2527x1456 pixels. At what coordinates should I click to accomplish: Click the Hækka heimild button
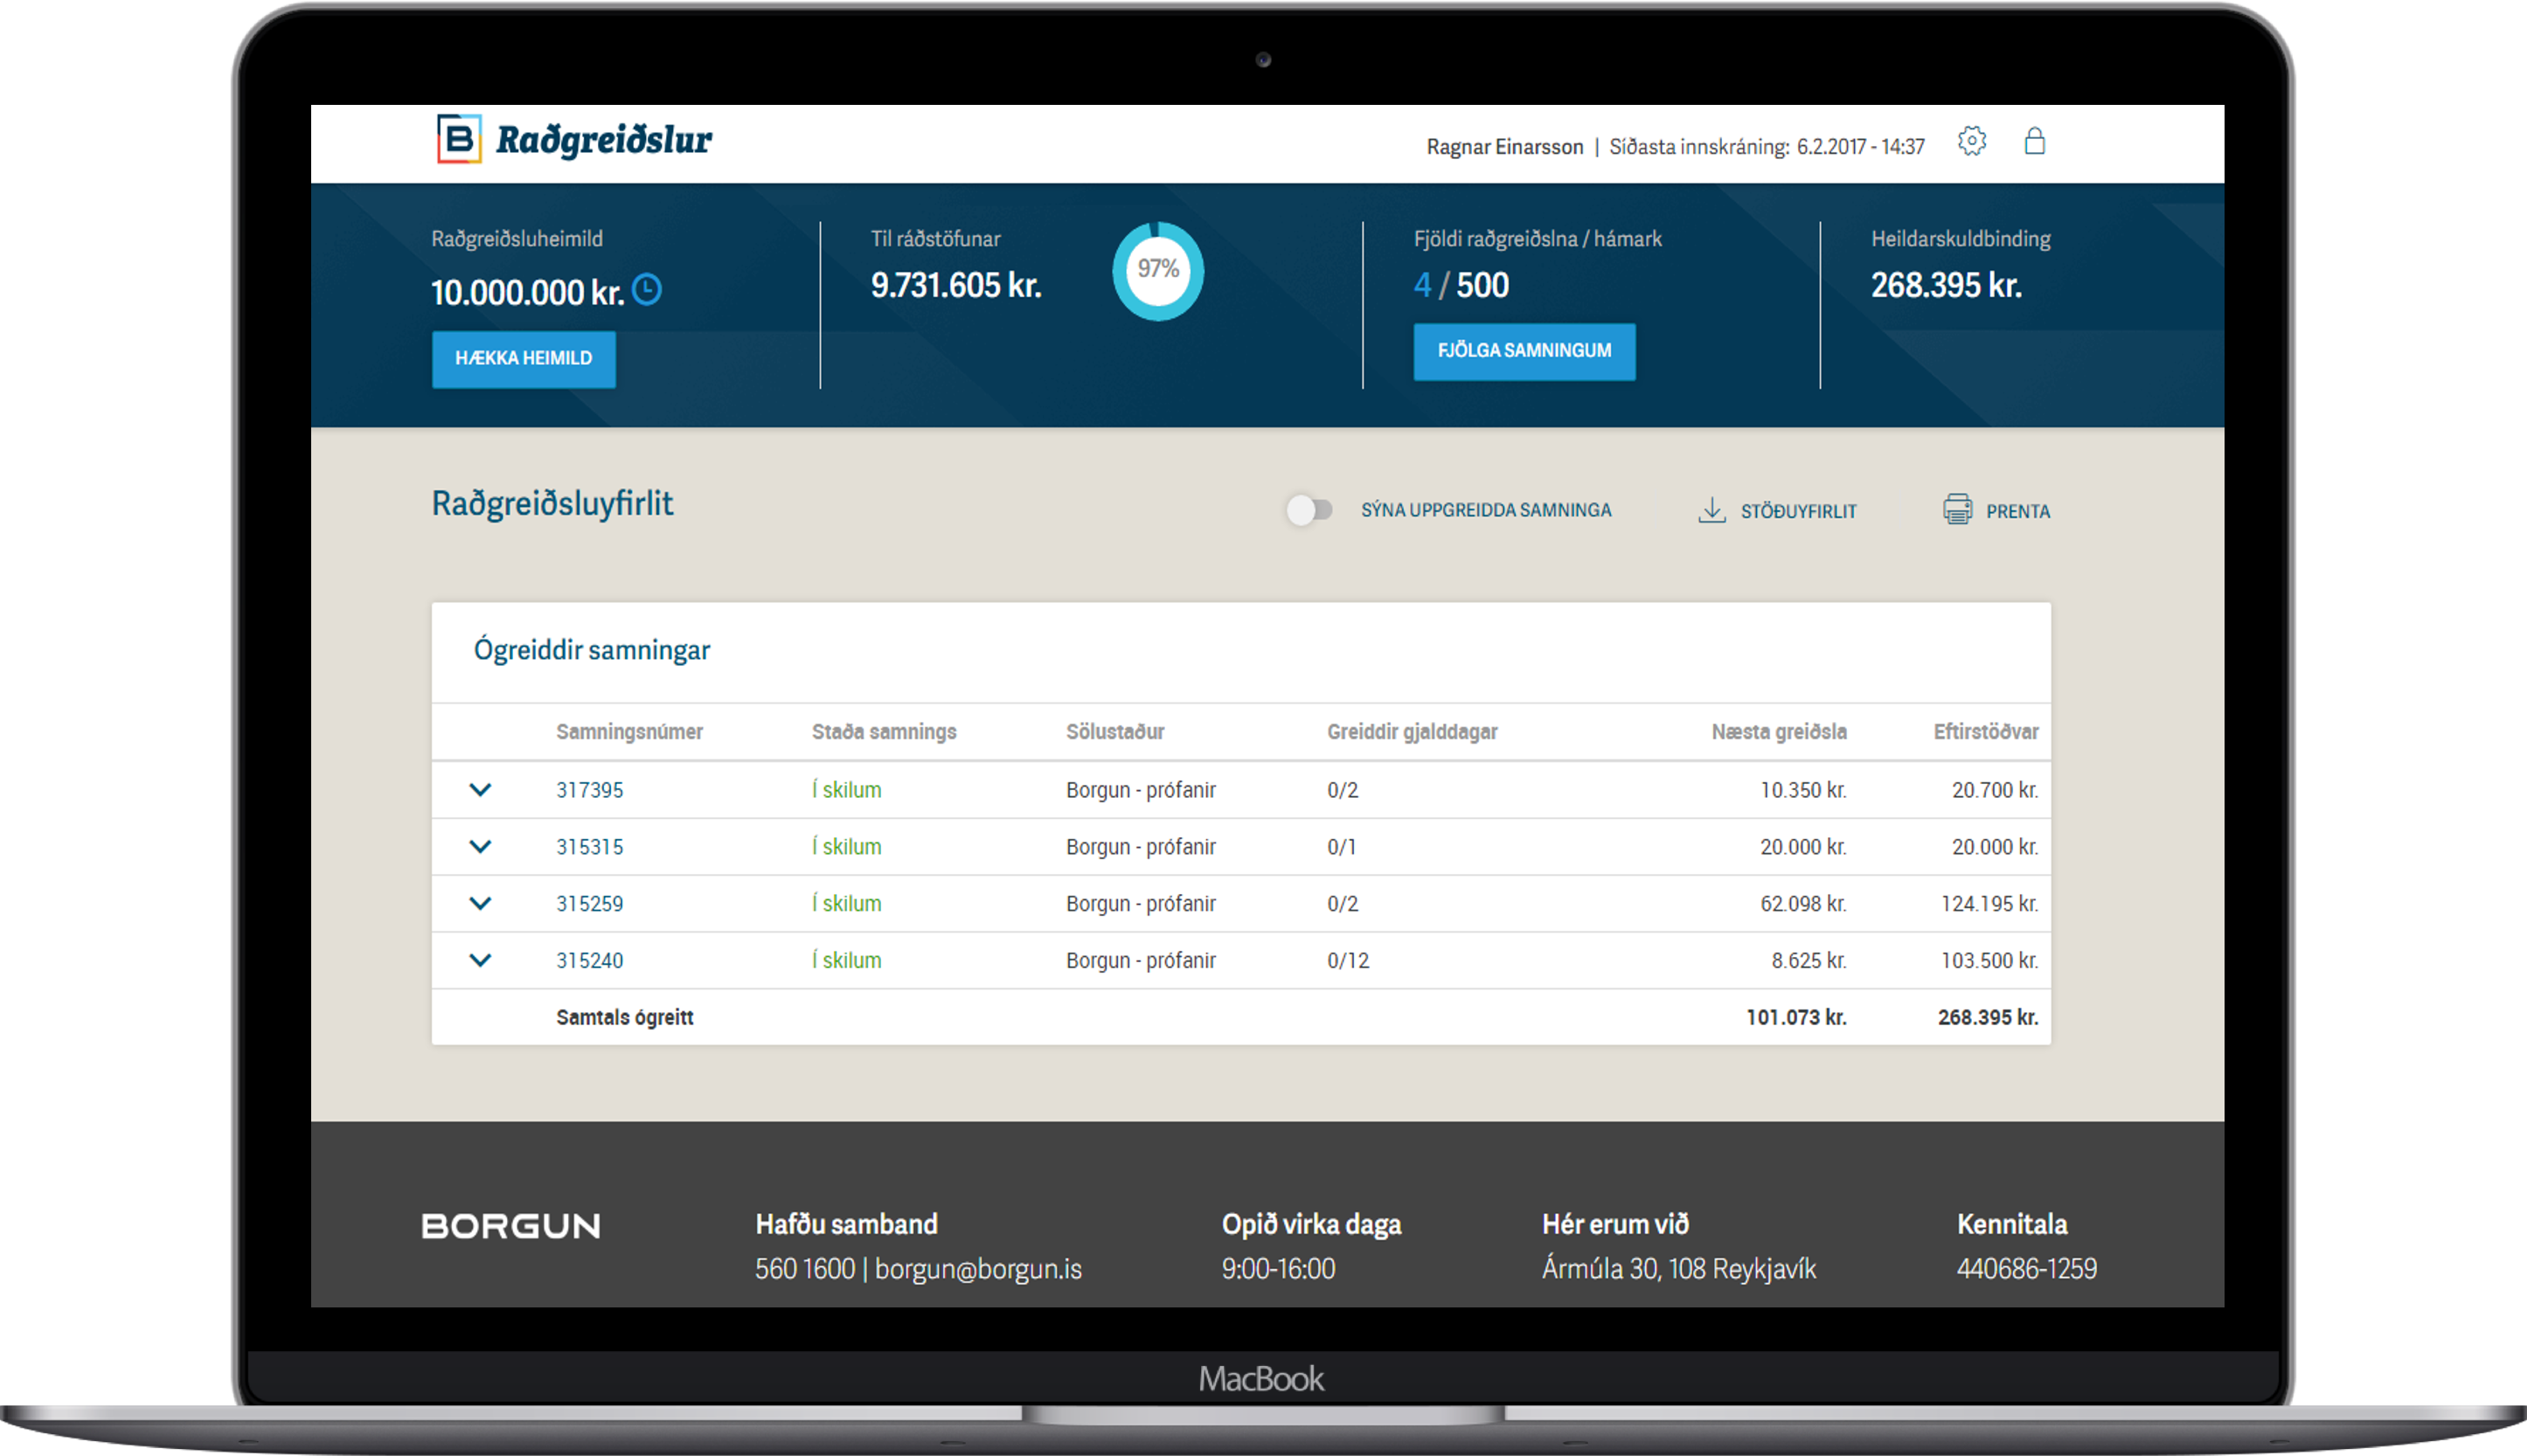click(x=523, y=358)
